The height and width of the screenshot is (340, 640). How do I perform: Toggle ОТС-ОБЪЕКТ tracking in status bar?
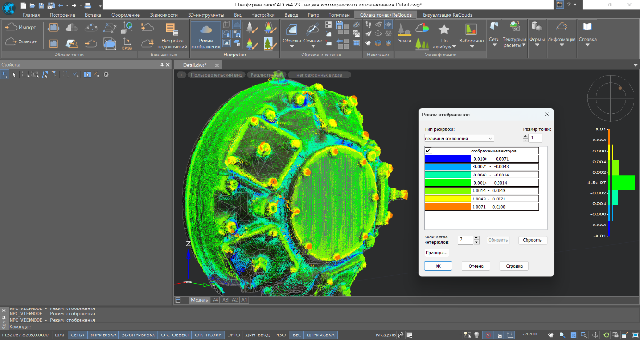174,335
